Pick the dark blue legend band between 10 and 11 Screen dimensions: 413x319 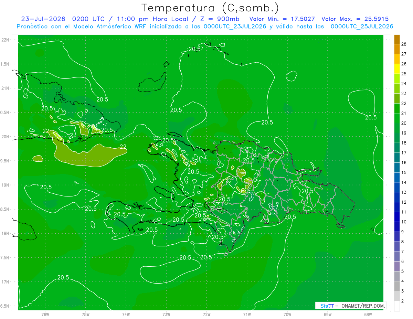(397, 217)
